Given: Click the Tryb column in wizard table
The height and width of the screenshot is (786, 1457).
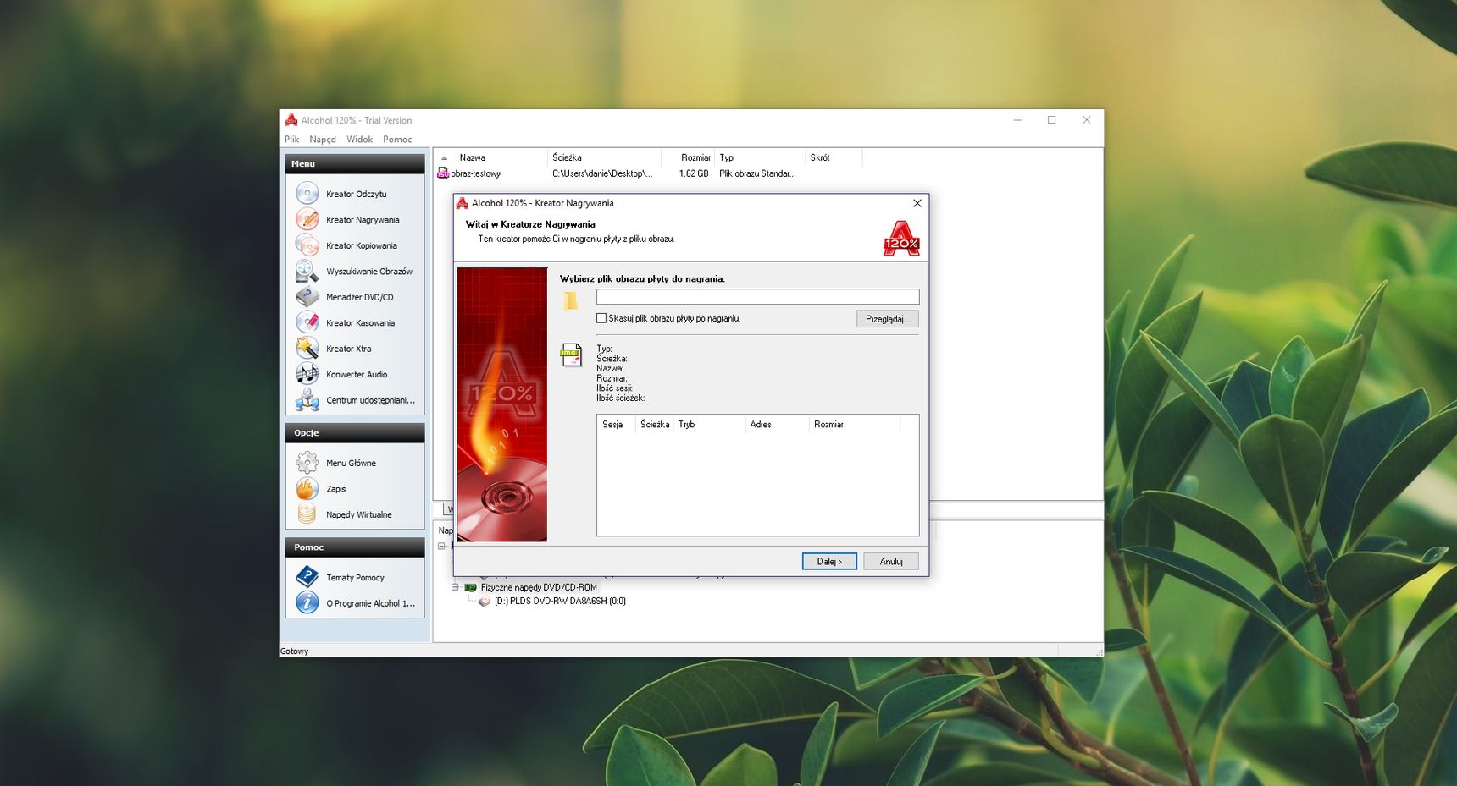Looking at the screenshot, I should coord(709,425).
